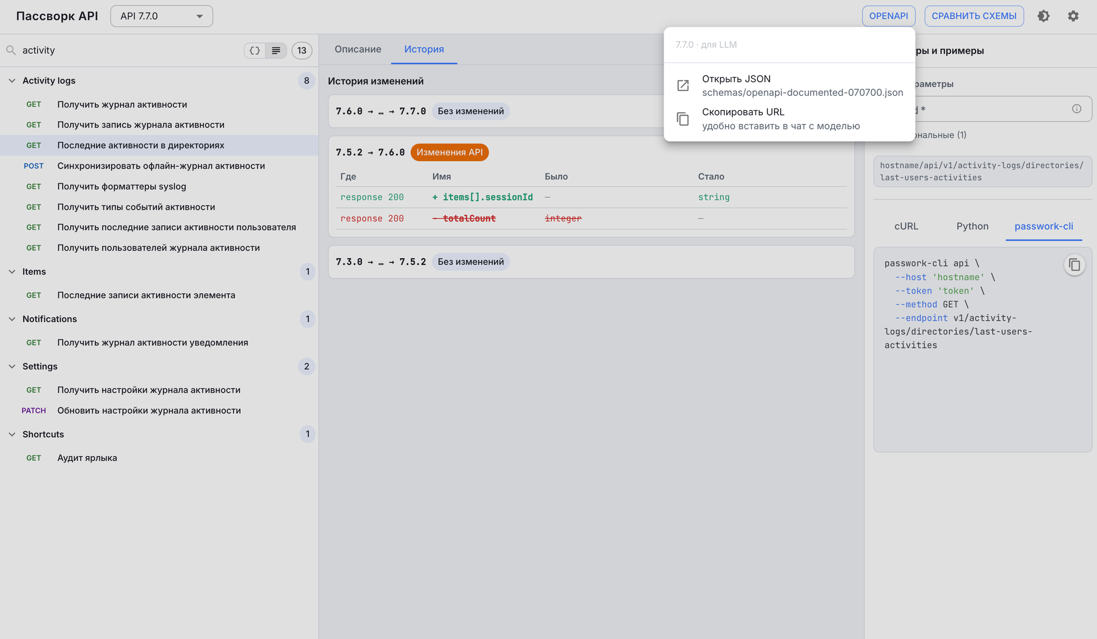Open Последние записи активности элемента endpoint
The image size is (1097, 639).
159,295
